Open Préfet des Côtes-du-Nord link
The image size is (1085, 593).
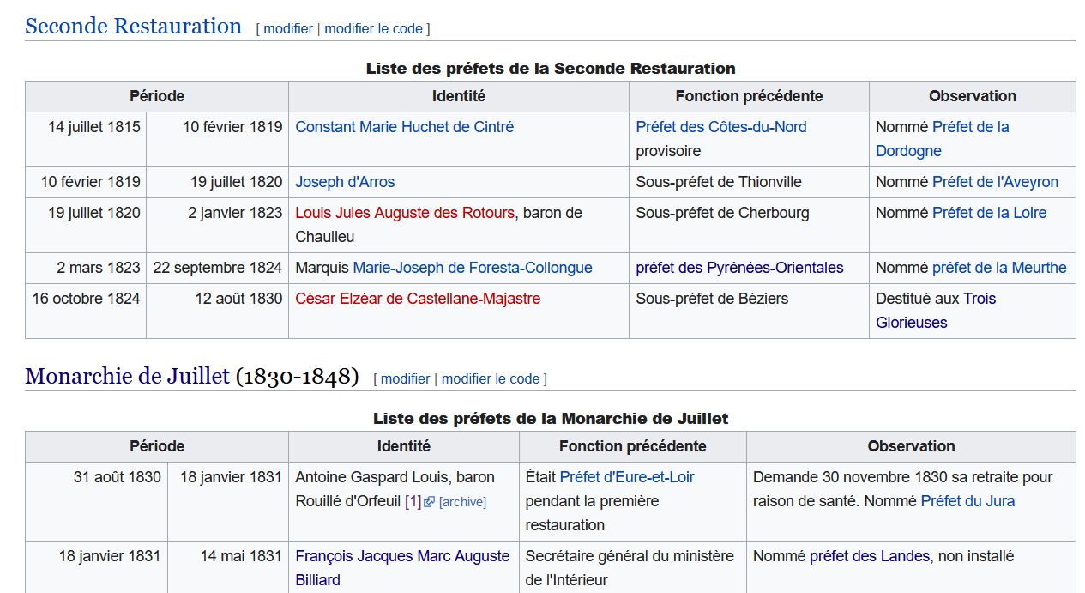pyautogui.click(x=721, y=127)
